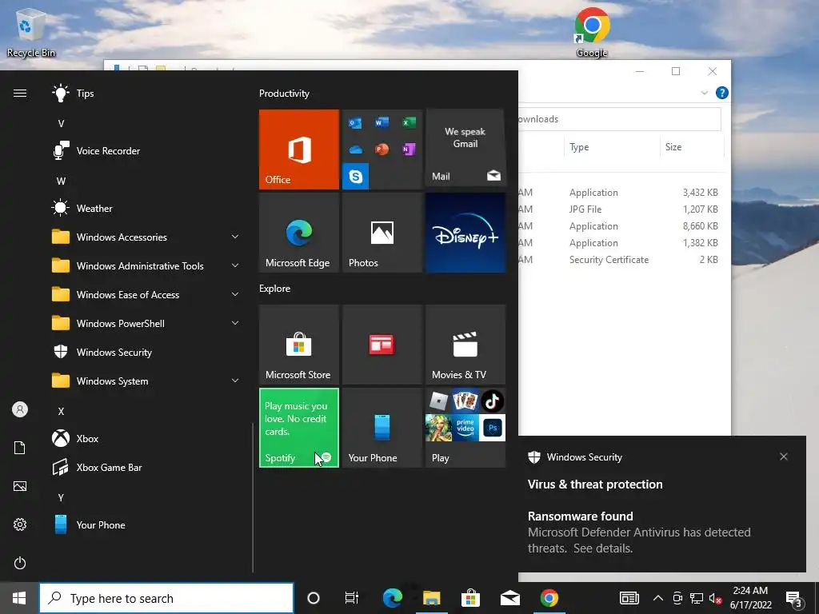Expand the File Explorer ribbon chevron
Image resolution: width=819 pixels, height=614 pixels.
tap(704, 93)
